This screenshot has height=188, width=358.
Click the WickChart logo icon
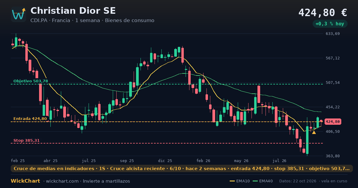[x=18, y=14]
